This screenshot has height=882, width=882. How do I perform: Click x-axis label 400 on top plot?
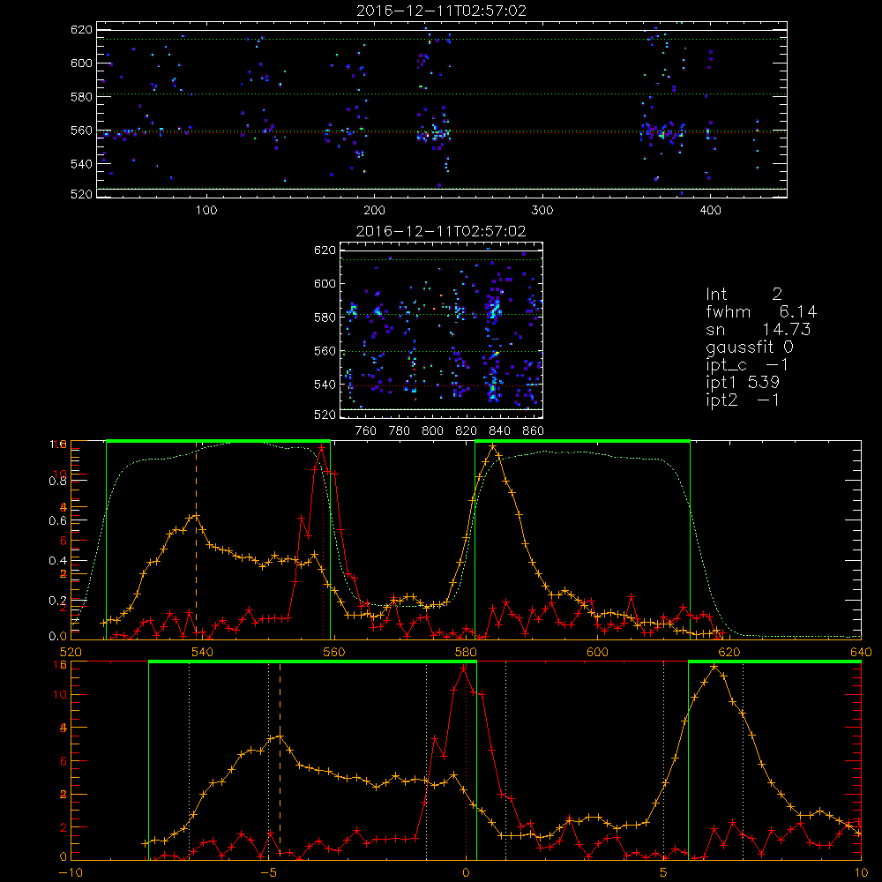(x=710, y=211)
